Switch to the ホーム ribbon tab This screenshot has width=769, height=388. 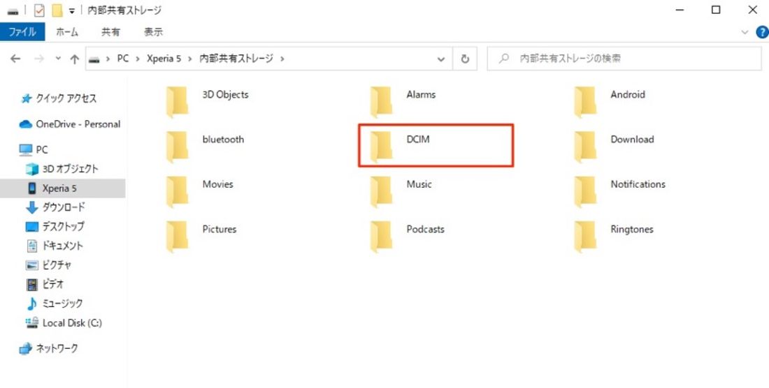coord(67,32)
